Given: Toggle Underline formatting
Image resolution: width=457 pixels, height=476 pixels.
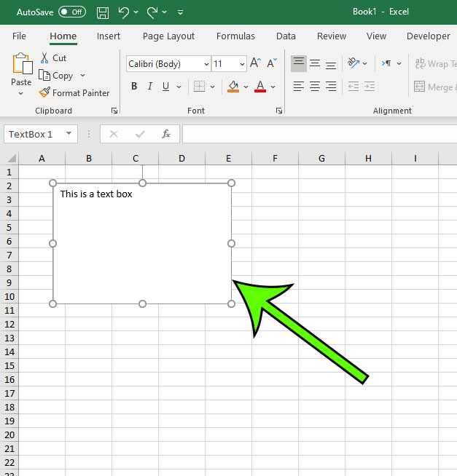Looking at the screenshot, I should click(x=165, y=86).
